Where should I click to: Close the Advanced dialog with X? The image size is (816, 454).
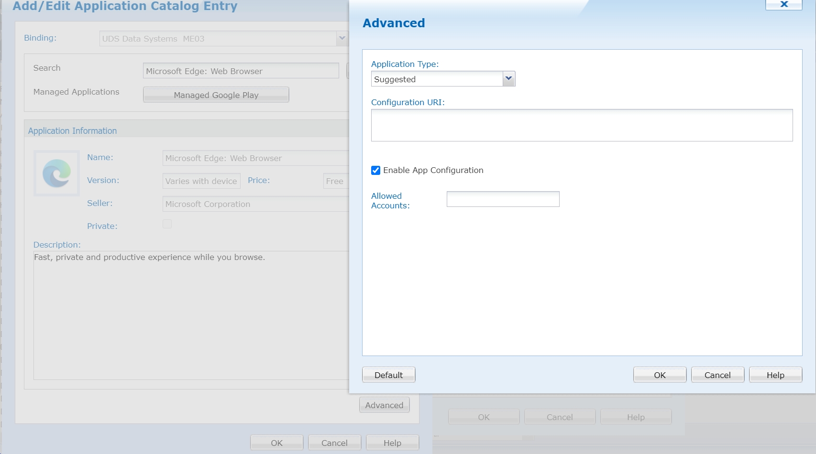(783, 4)
